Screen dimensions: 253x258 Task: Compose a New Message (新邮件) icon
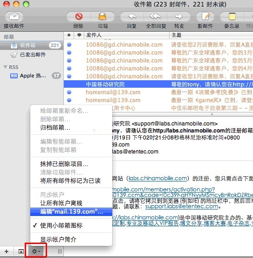(205, 16)
